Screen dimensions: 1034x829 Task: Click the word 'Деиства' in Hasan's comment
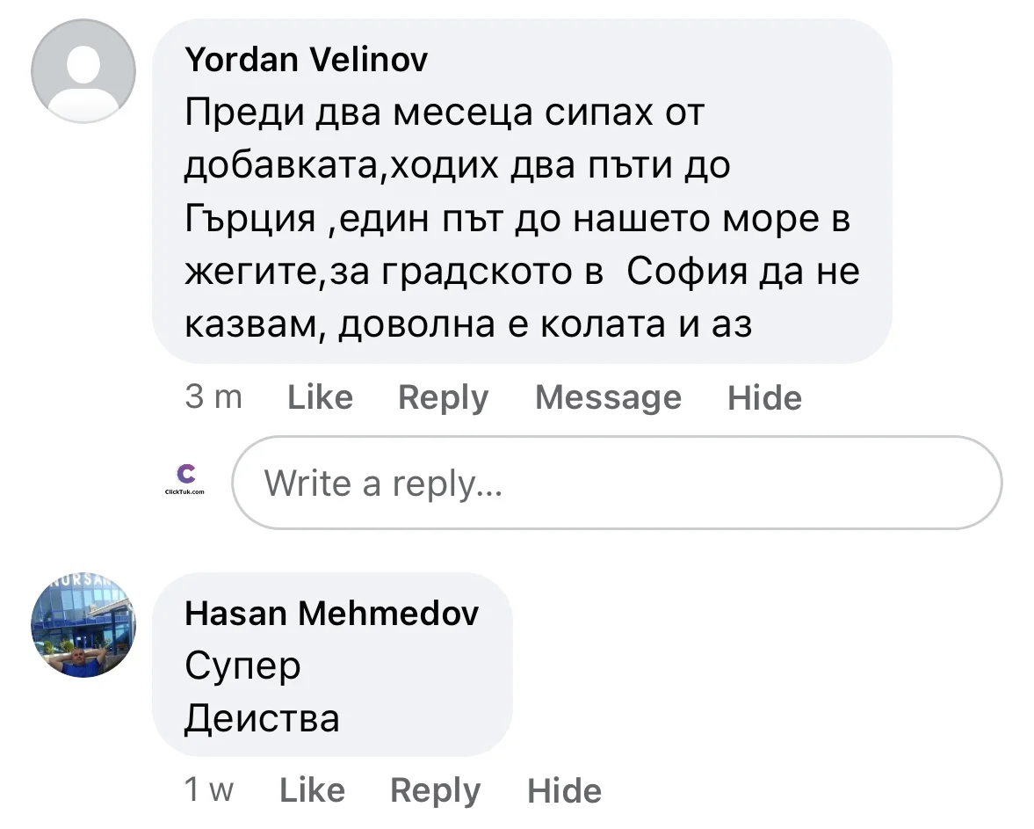(262, 718)
